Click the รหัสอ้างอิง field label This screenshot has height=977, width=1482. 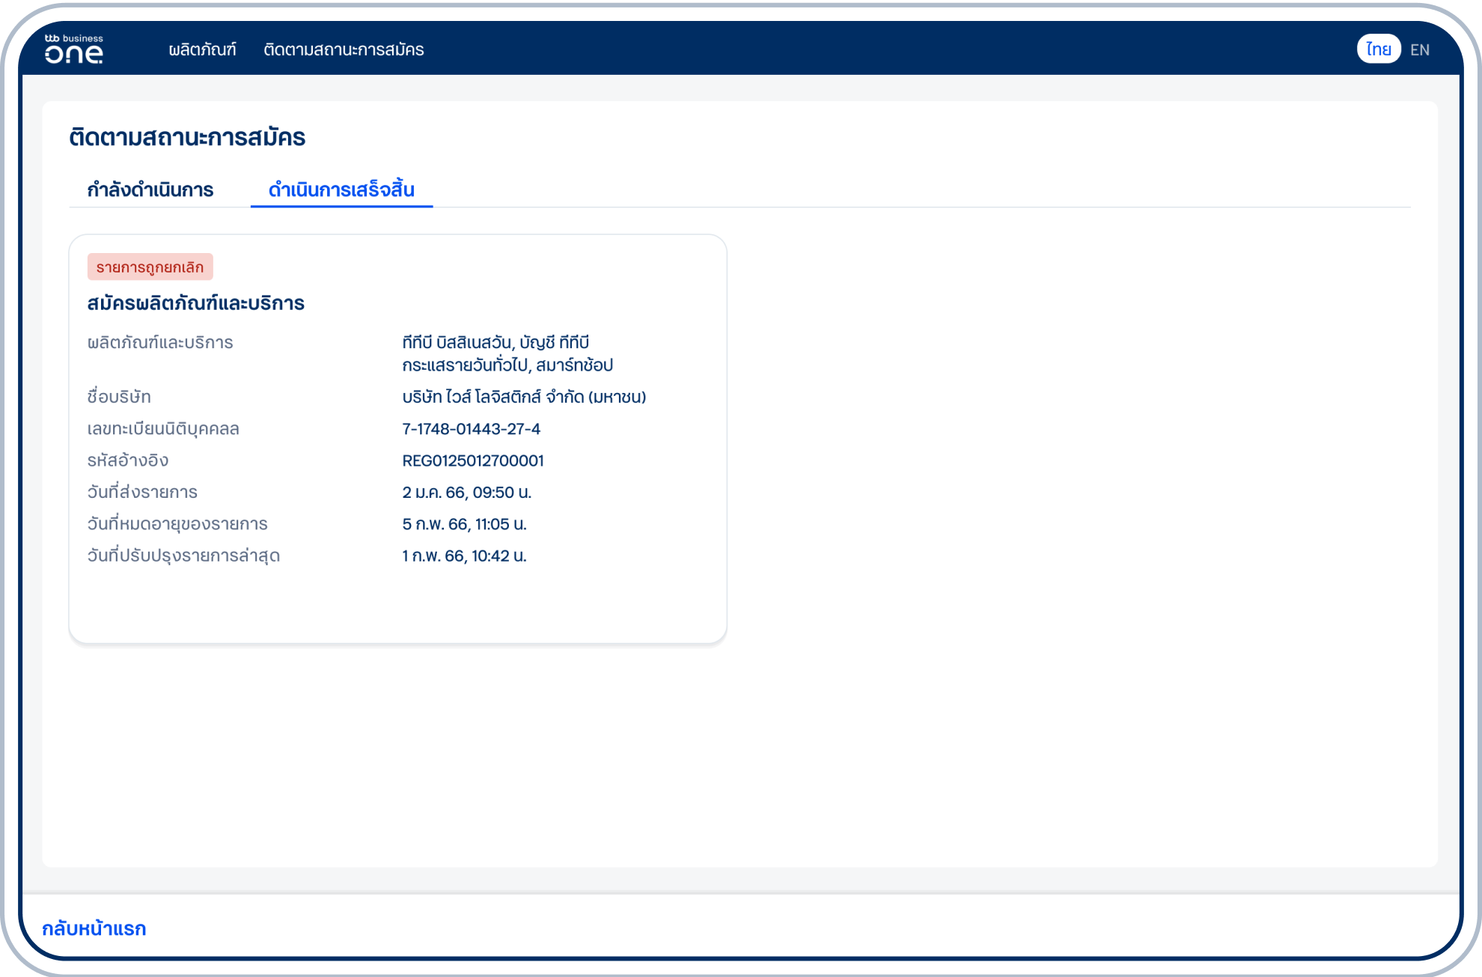pos(127,460)
